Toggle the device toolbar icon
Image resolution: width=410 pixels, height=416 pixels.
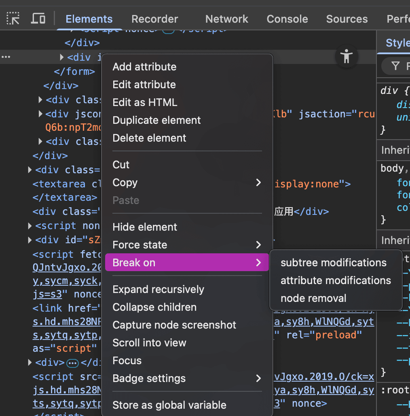pos(38,19)
